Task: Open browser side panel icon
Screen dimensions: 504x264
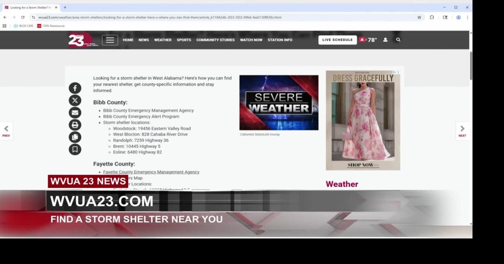Action: (x=445, y=17)
